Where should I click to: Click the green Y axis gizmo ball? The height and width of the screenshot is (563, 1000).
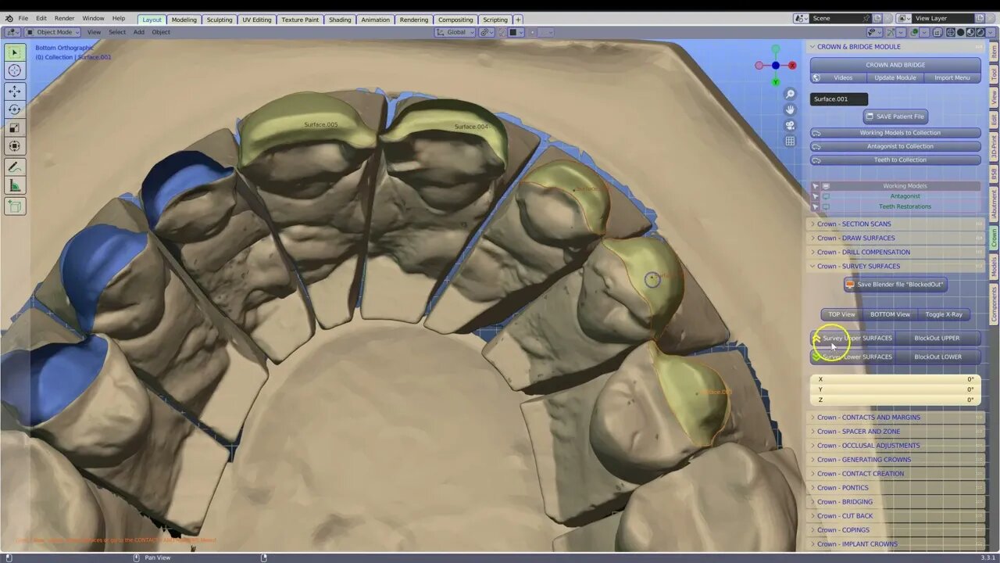pos(776,81)
